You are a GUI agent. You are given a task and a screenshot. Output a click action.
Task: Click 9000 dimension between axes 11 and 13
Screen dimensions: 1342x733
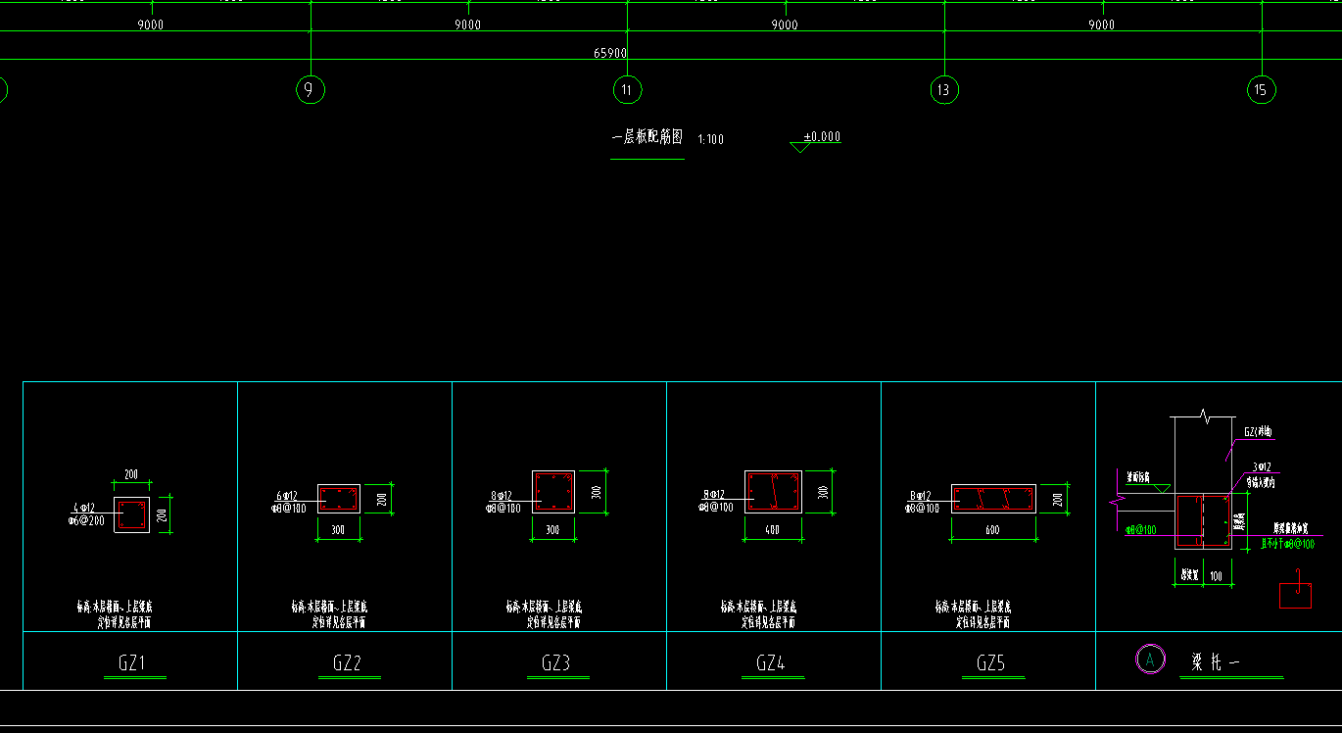(785, 25)
